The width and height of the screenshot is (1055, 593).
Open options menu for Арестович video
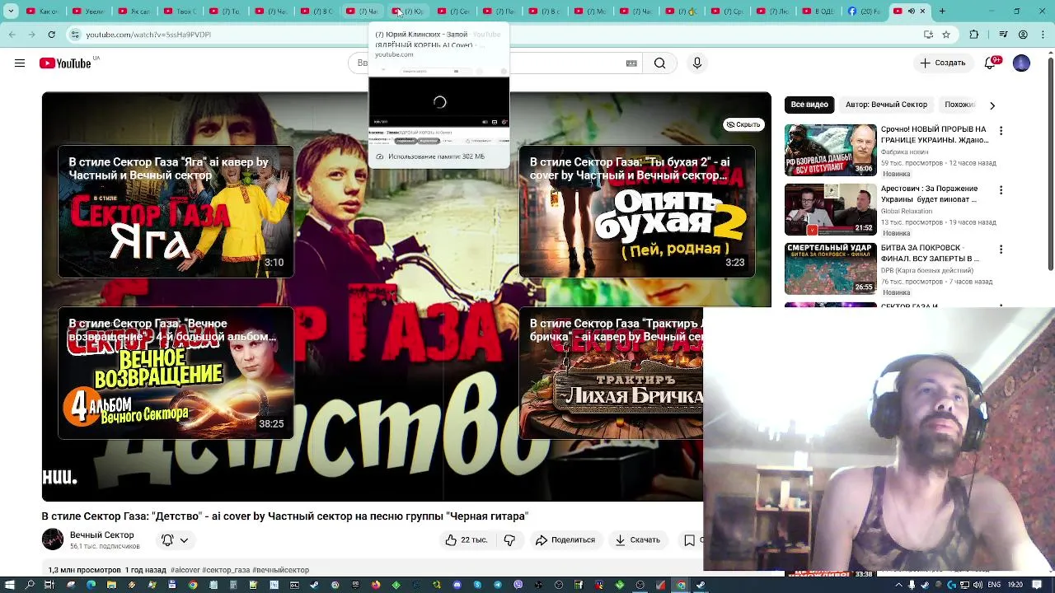tap(1001, 190)
